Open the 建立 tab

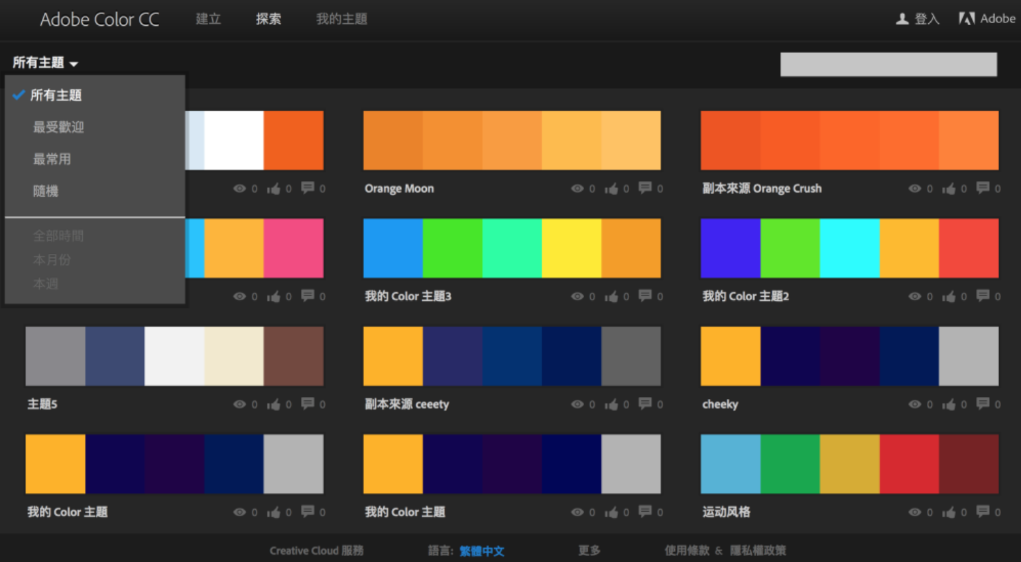coord(208,19)
